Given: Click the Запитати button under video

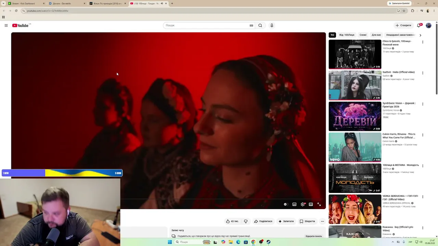Looking at the screenshot, I should click(286, 221).
